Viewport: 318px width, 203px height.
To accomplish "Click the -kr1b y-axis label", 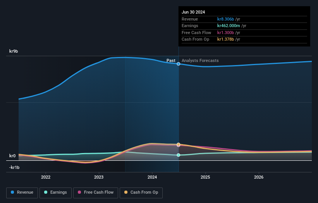I will [14, 167].
